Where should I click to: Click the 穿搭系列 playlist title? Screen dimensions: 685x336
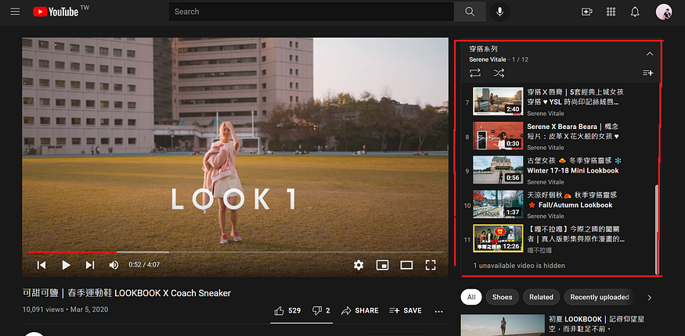click(x=483, y=48)
